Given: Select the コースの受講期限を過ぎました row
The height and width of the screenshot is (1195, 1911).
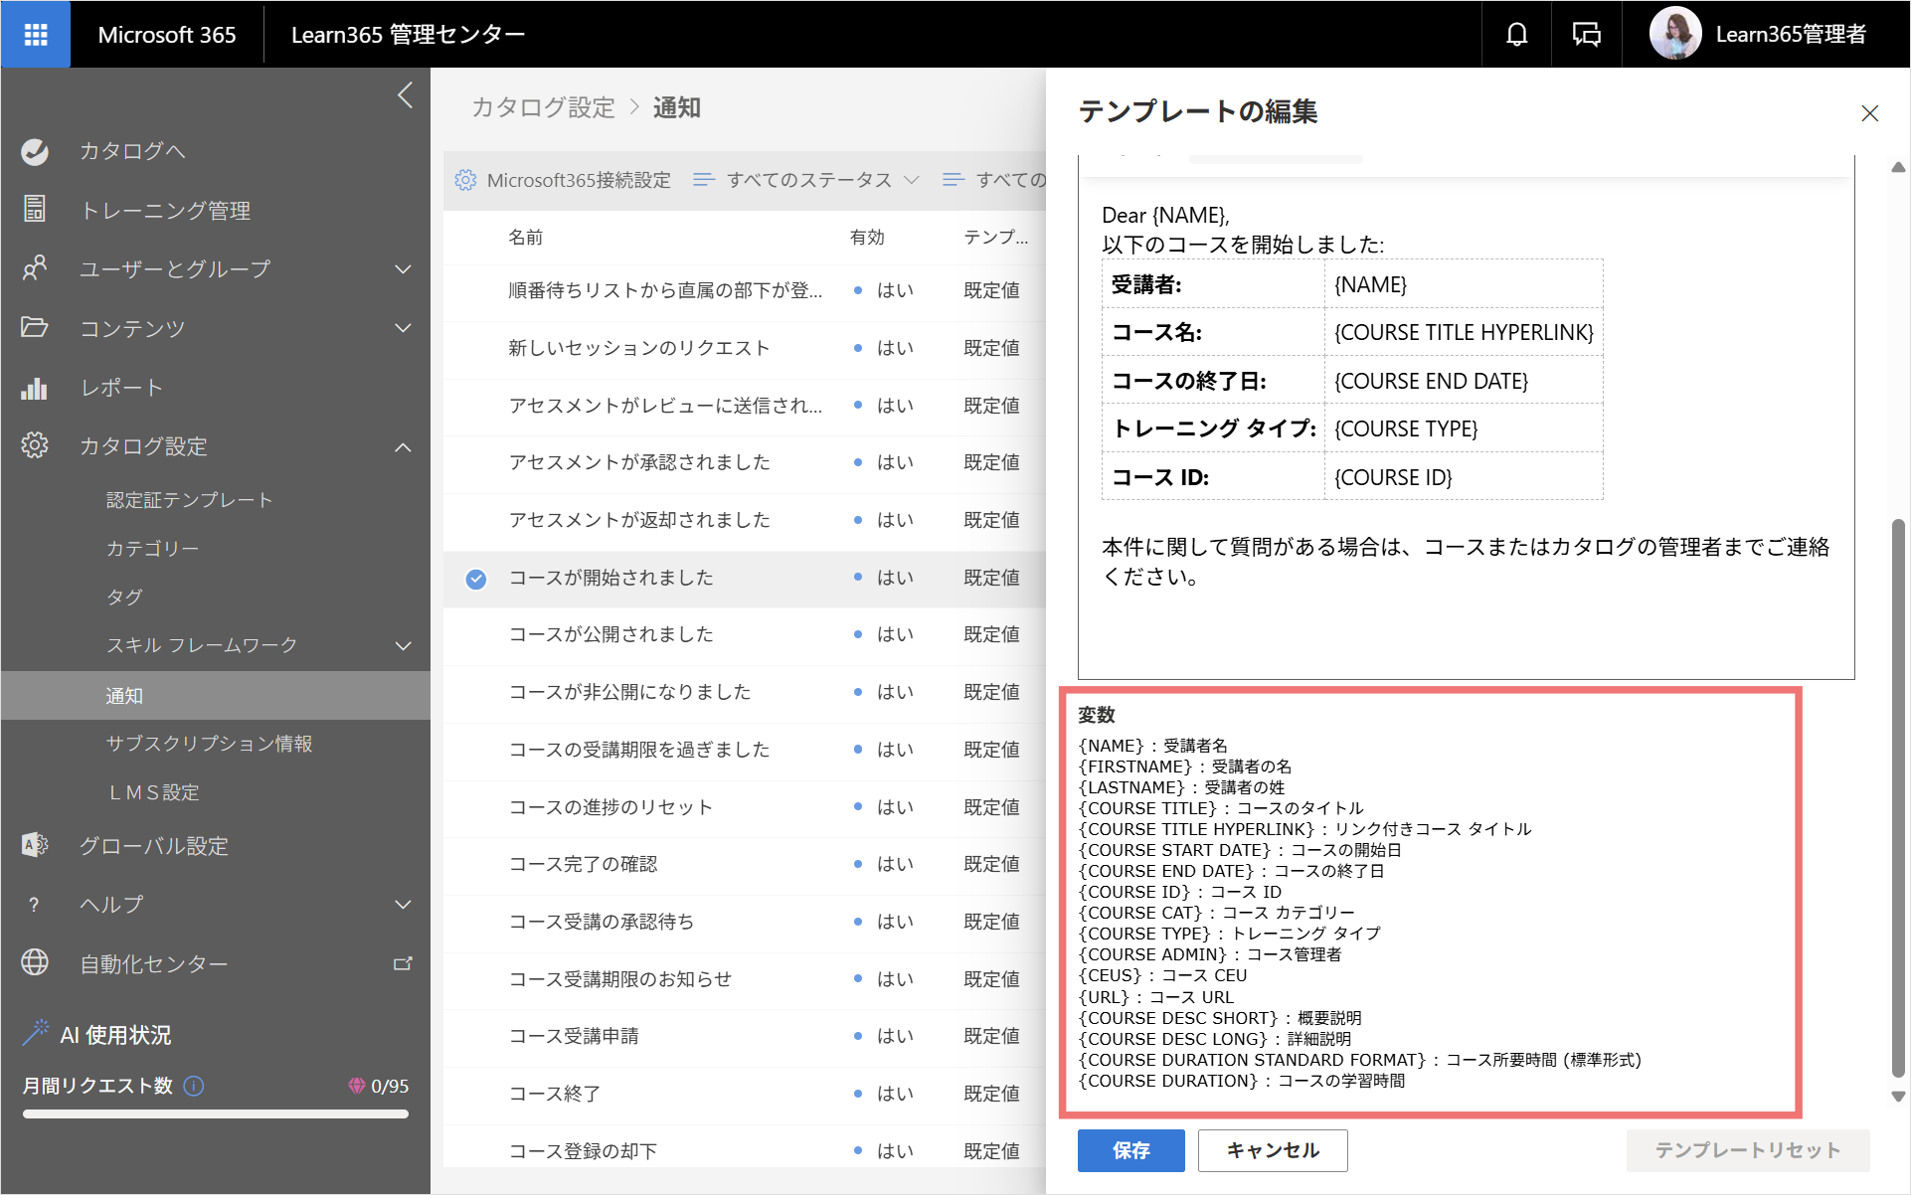Looking at the screenshot, I should [x=745, y=750].
